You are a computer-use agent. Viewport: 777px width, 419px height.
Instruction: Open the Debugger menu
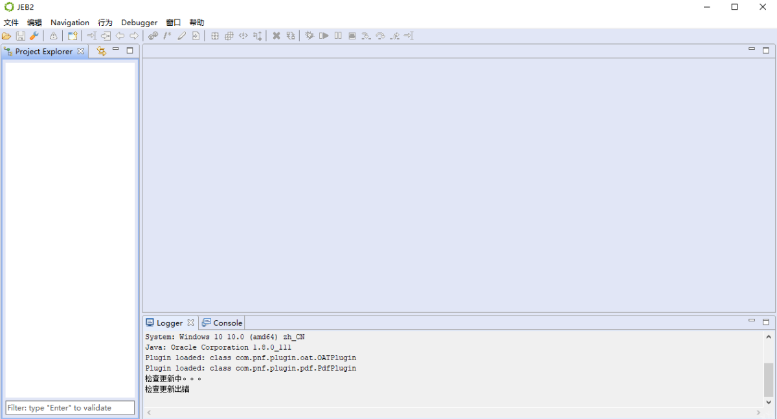139,23
